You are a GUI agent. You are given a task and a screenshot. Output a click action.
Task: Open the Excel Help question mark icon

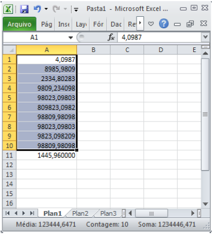164,24
